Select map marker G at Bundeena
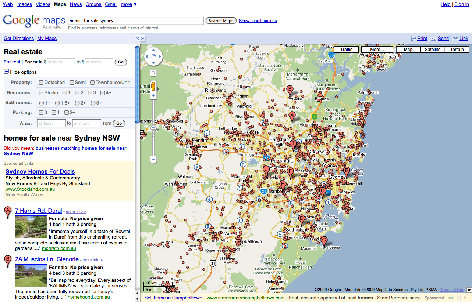This screenshot has width=472, height=302. click(324, 241)
